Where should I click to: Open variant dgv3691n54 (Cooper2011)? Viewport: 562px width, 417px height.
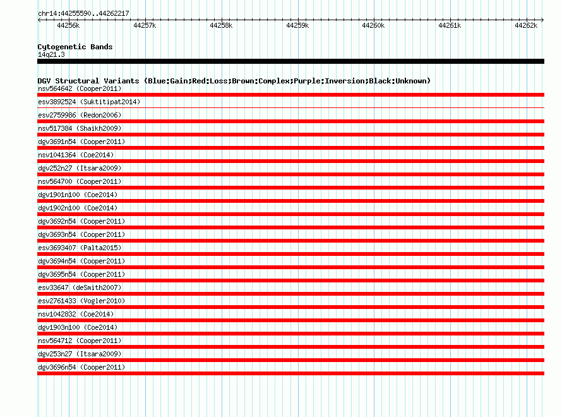[81, 142]
